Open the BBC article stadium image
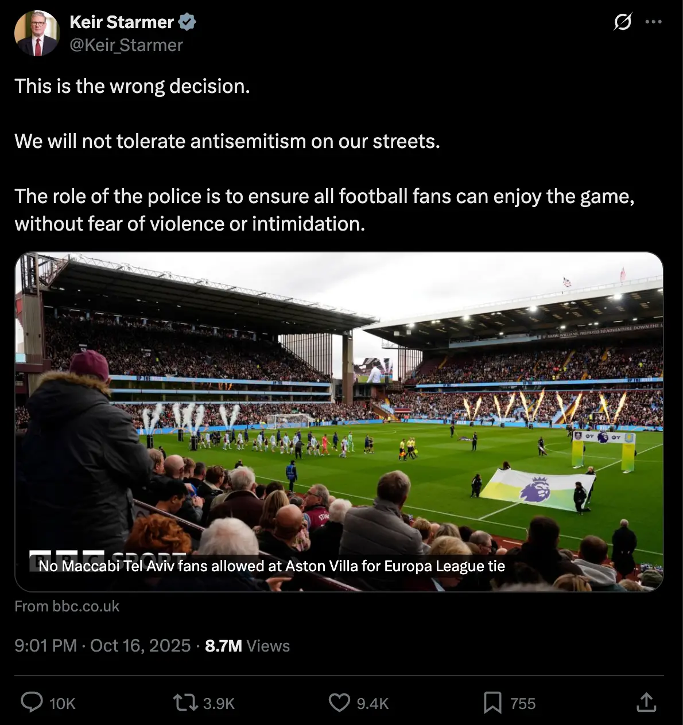Screen dimensions: 683x725 pos(339,402)
